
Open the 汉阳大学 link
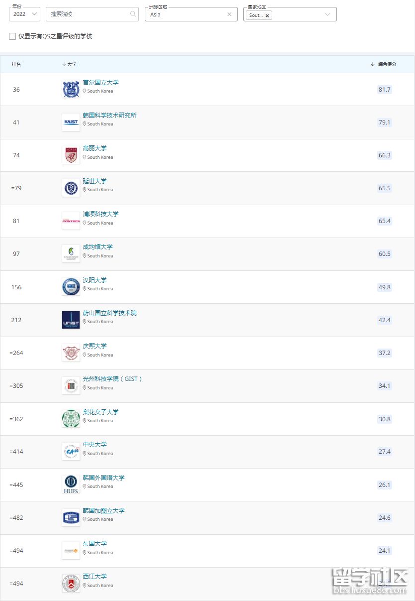click(95, 280)
